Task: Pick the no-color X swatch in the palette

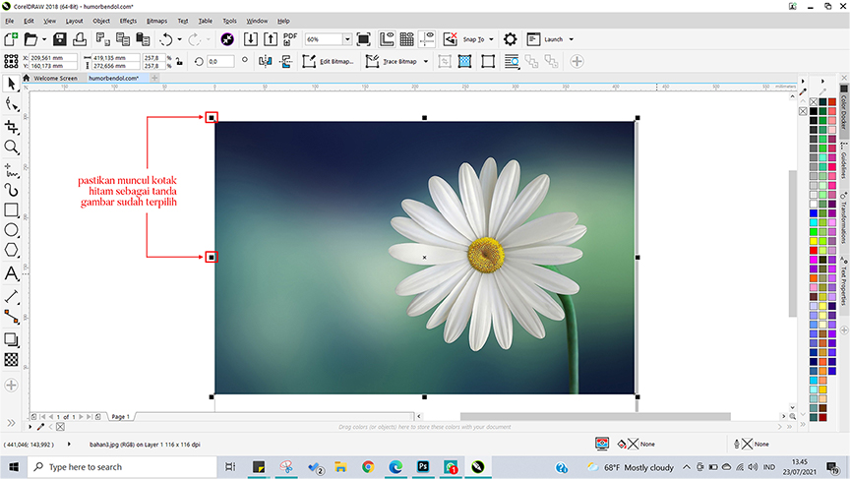Action: point(814,102)
